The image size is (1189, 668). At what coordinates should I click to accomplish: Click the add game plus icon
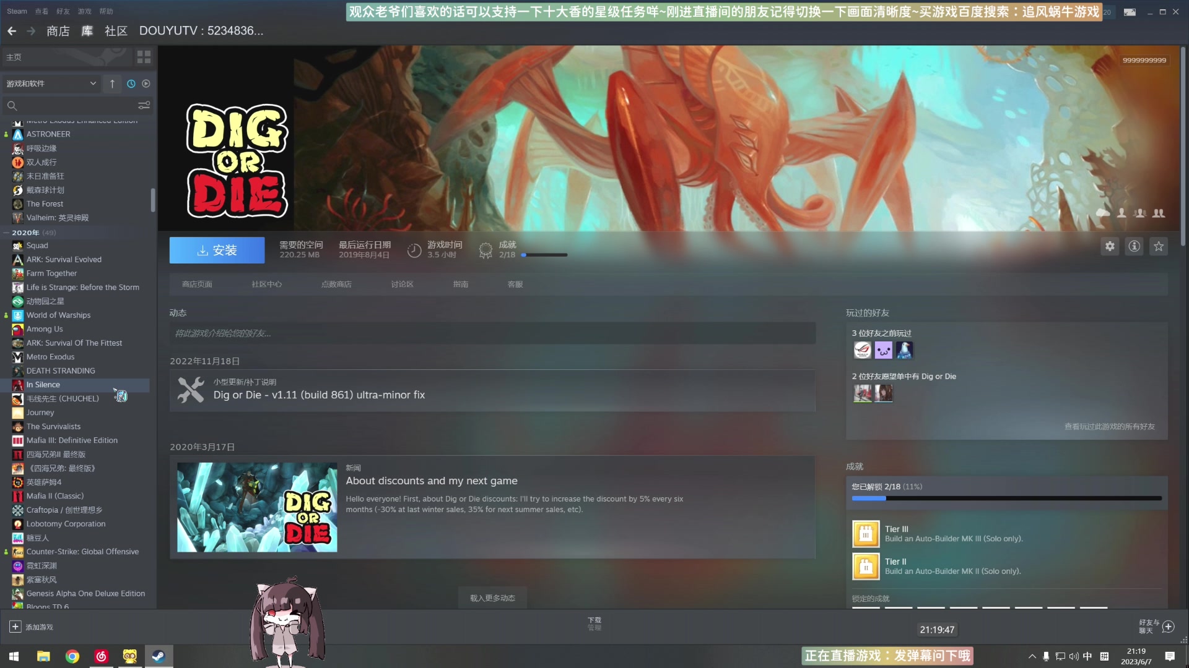(15, 627)
